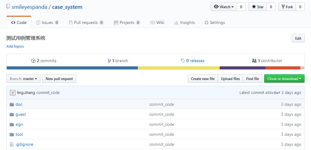Click the Code tab brackets icon
The height and width of the screenshot is (150, 311).
coord(13,22)
